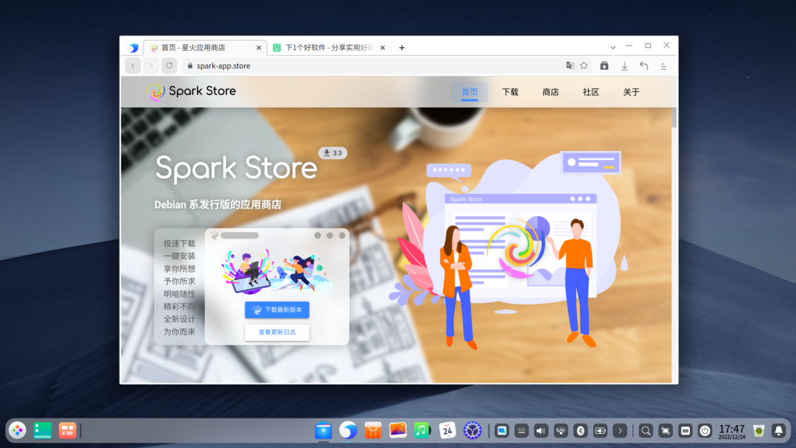Viewport: 796px width, 448px height.
Task: Click the cartoon illustration in the download card
Action: point(277,271)
